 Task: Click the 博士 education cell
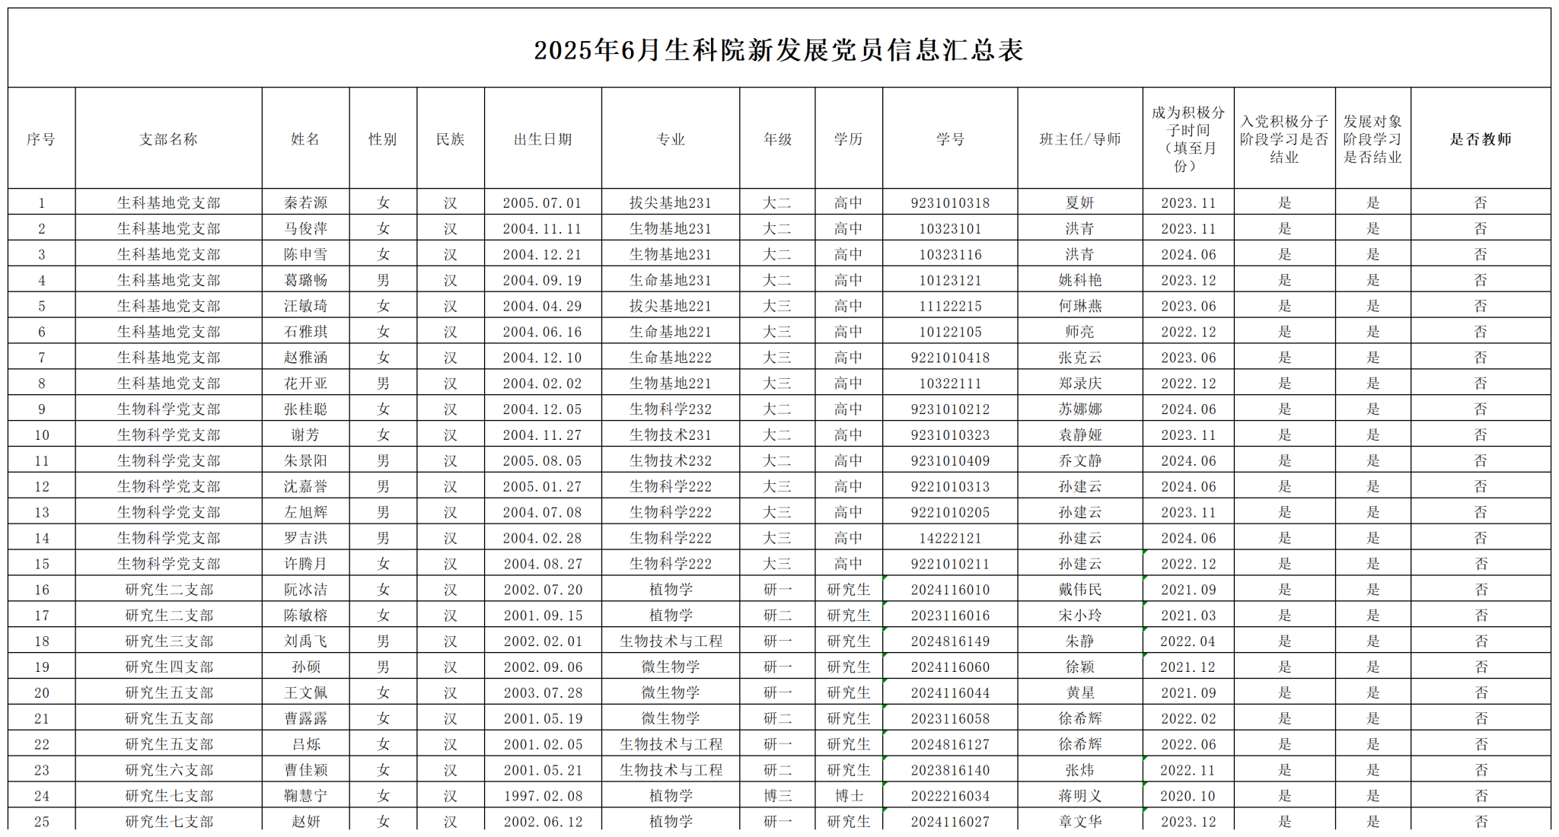click(848, 796)
